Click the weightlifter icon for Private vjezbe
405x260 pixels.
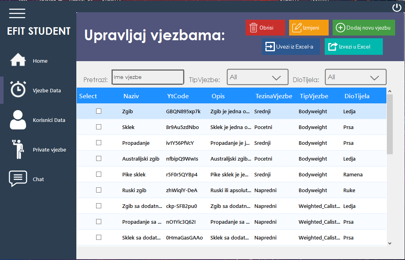18,149
